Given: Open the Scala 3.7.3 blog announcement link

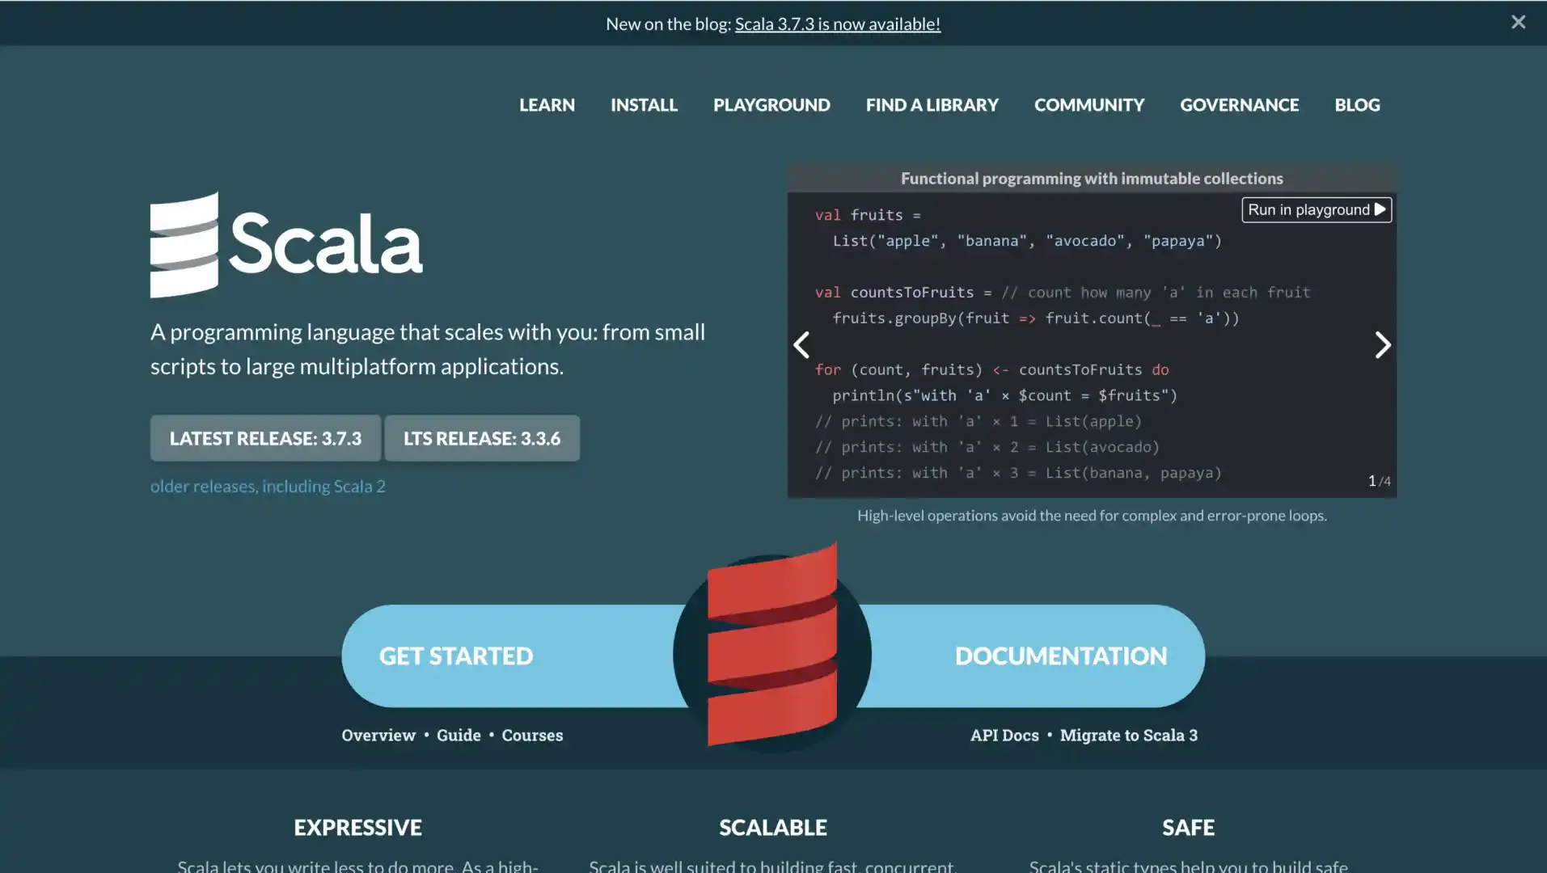Looking at the screenshot, I should click(x=837, y=24).
